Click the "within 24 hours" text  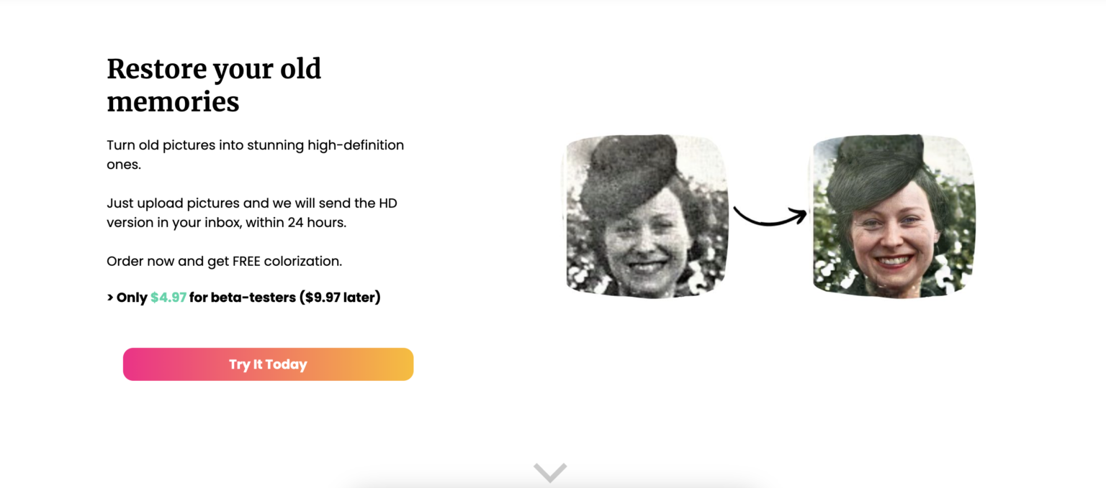click(x=296, y=223)
